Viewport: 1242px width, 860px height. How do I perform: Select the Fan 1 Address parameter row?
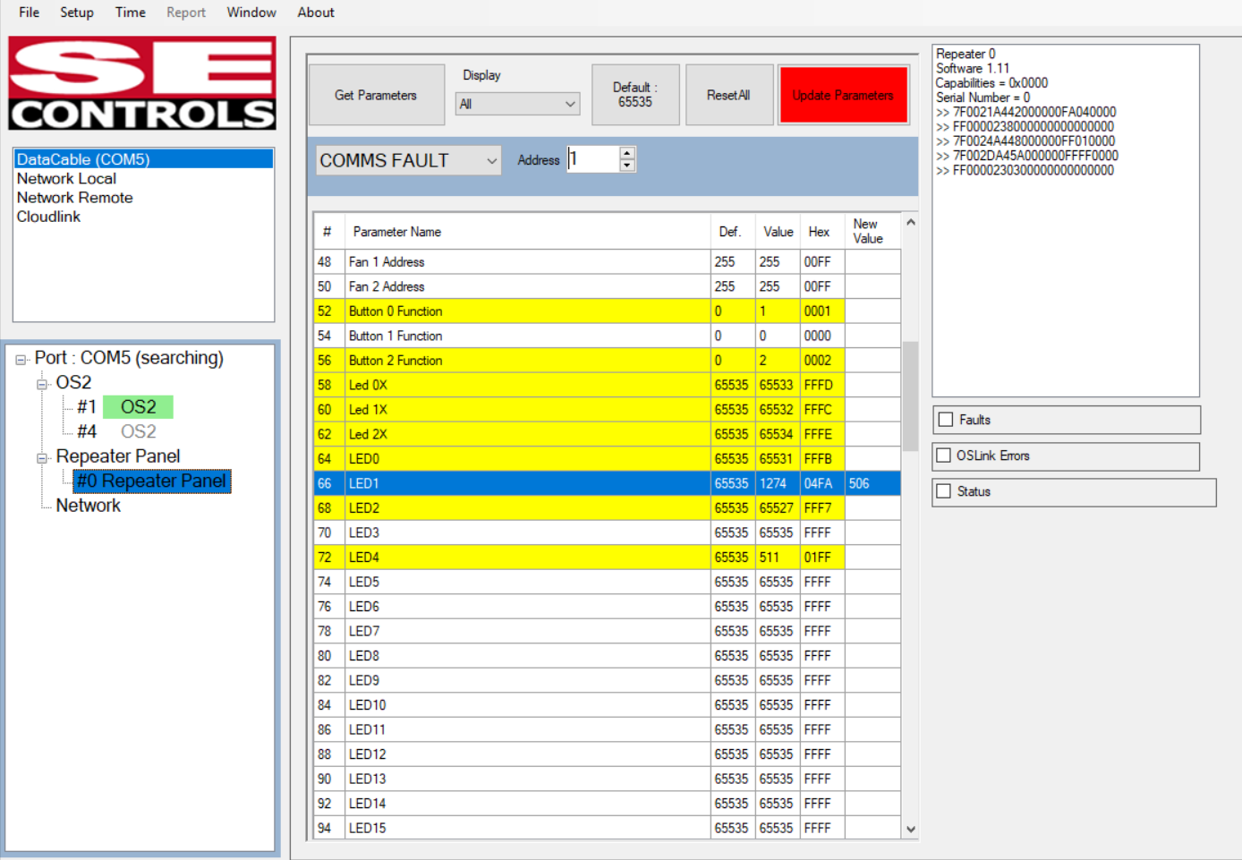607,262
